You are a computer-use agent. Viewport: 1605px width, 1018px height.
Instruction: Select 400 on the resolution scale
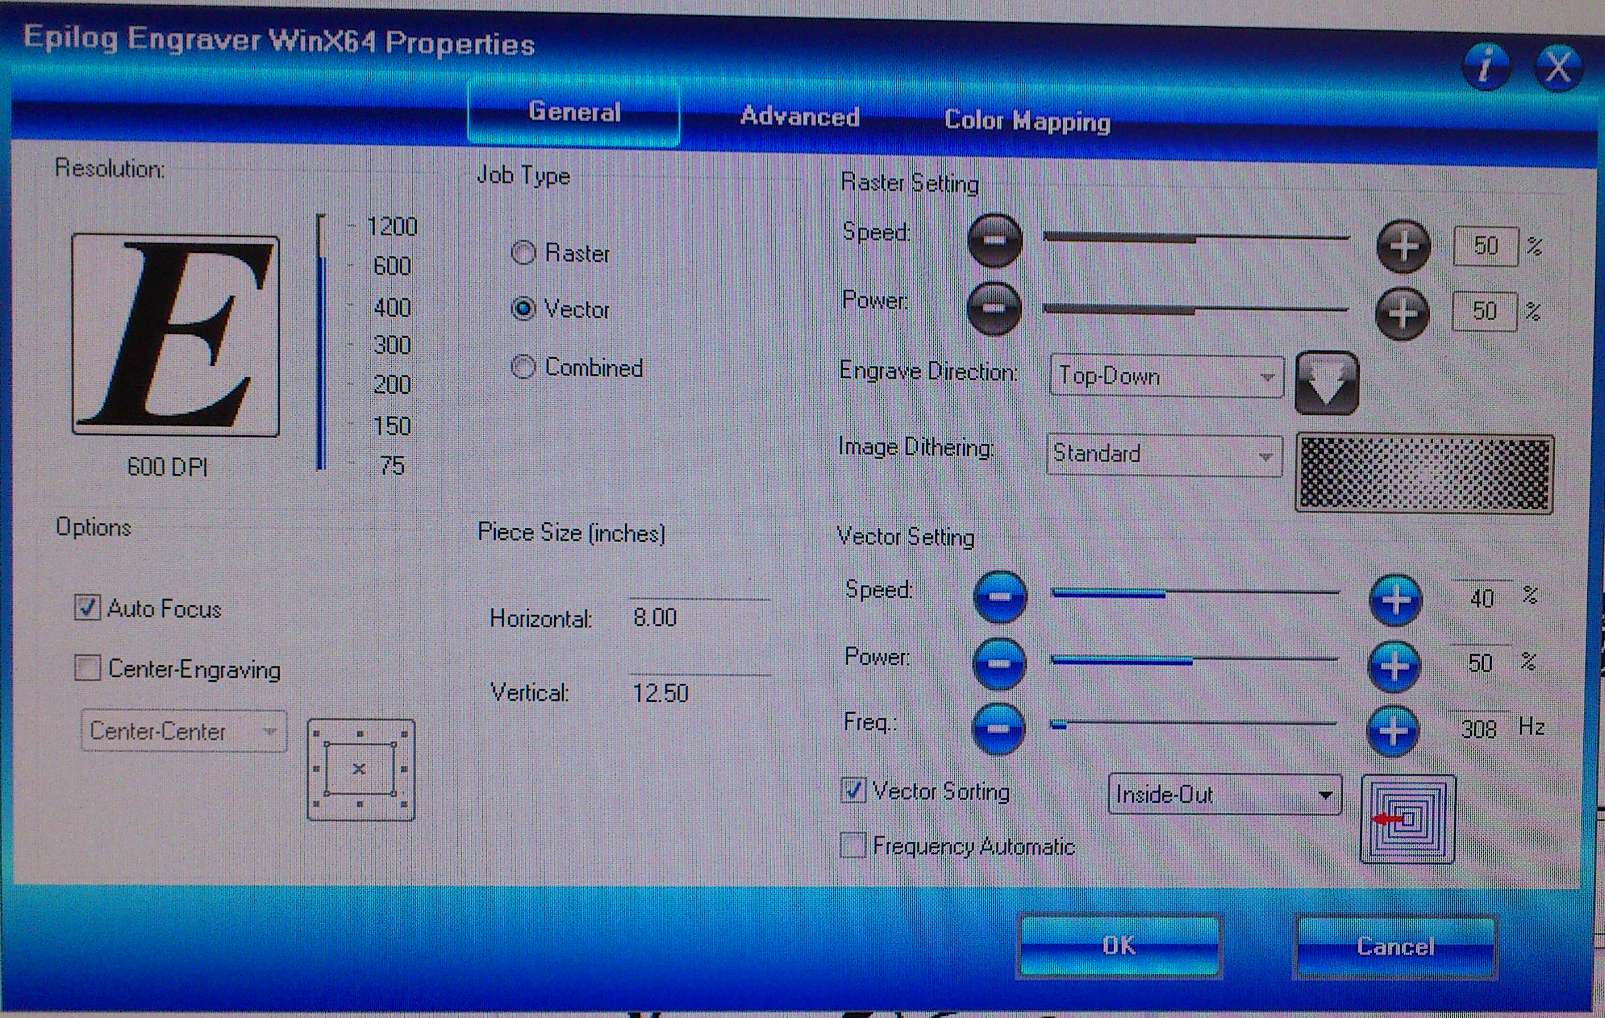point(392,307)
